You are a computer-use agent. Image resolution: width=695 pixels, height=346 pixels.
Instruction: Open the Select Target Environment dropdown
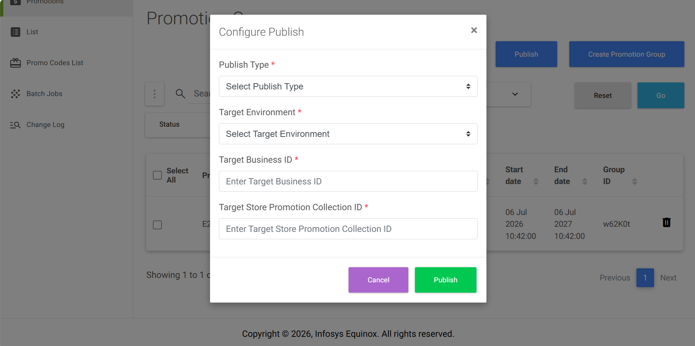click(x=348, y=134)
